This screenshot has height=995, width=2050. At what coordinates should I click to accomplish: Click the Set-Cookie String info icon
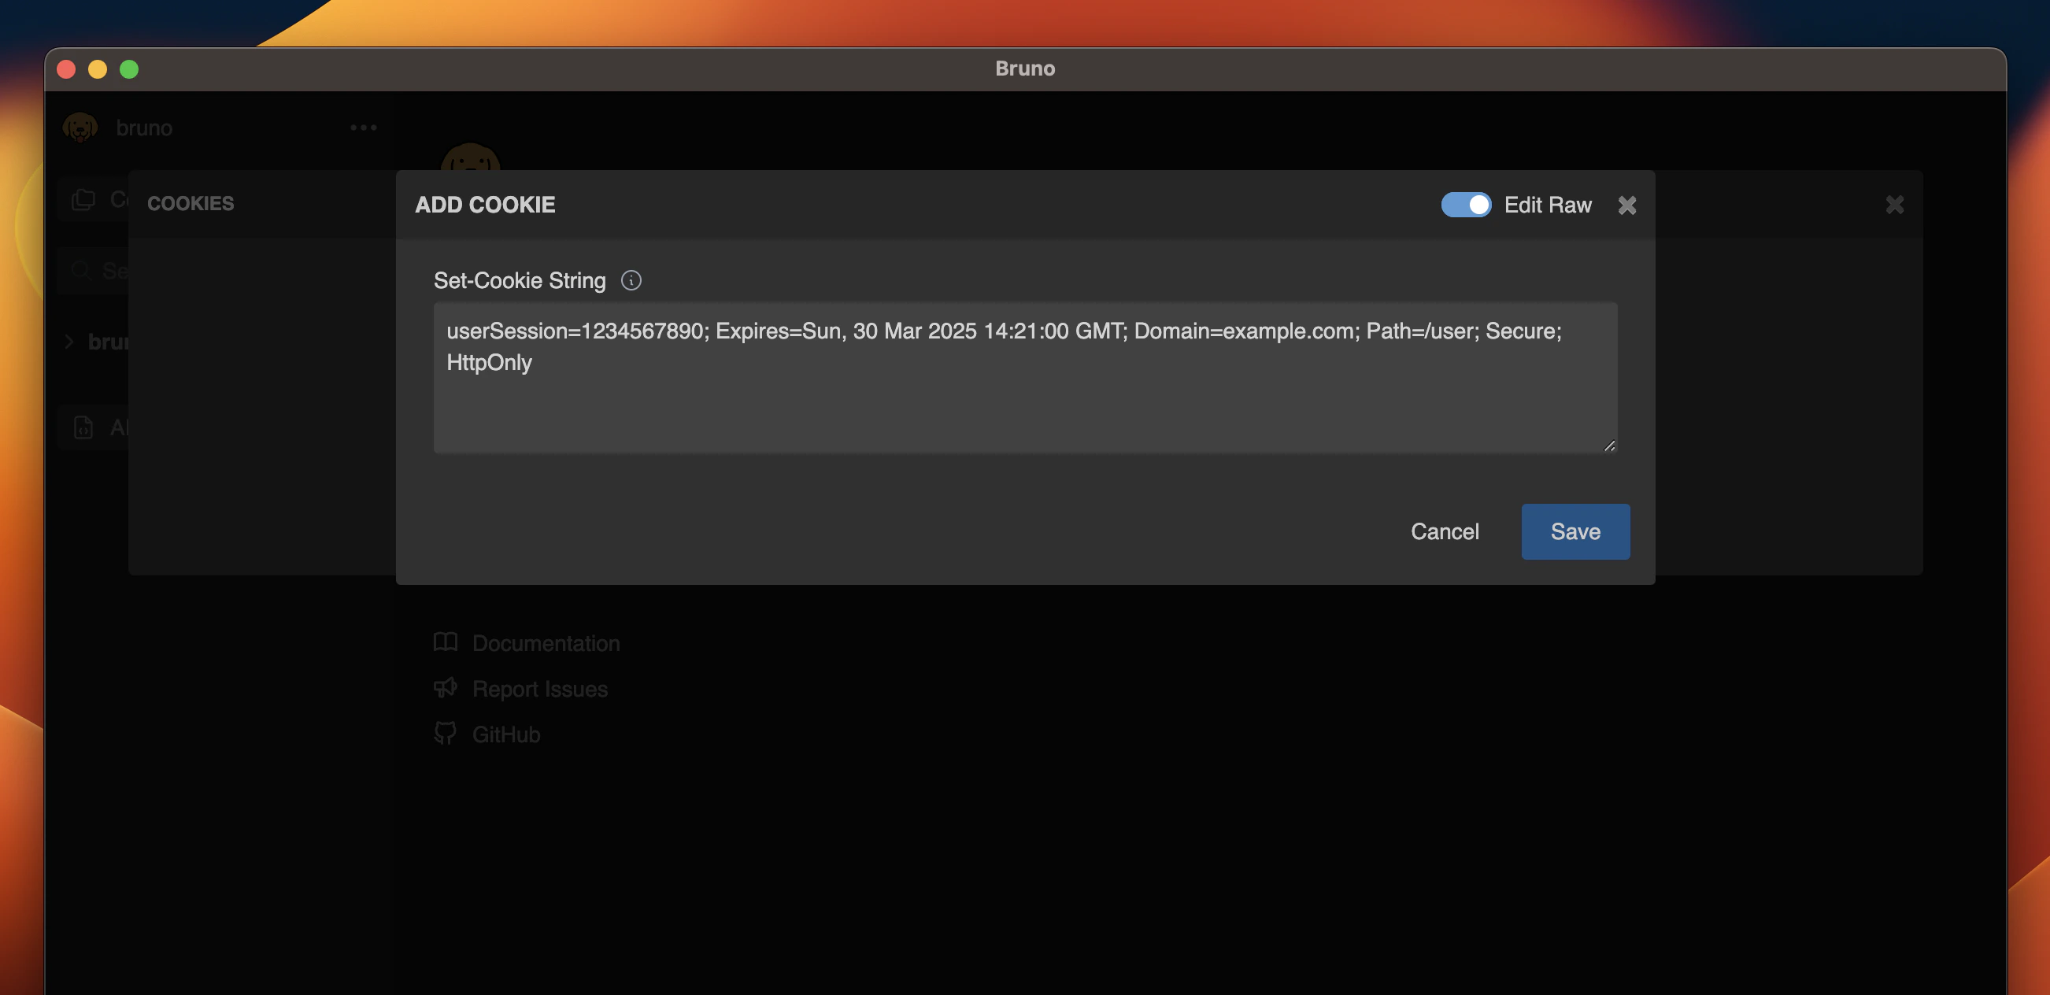point(631,280)
